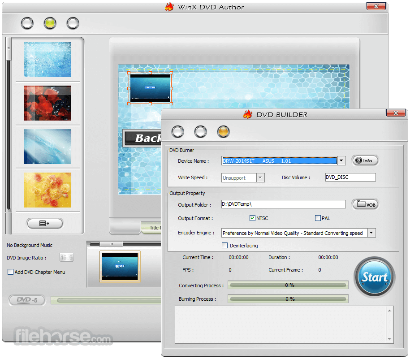
Task: Click the DVD-5 disc type button
Action: click(27, 300)
